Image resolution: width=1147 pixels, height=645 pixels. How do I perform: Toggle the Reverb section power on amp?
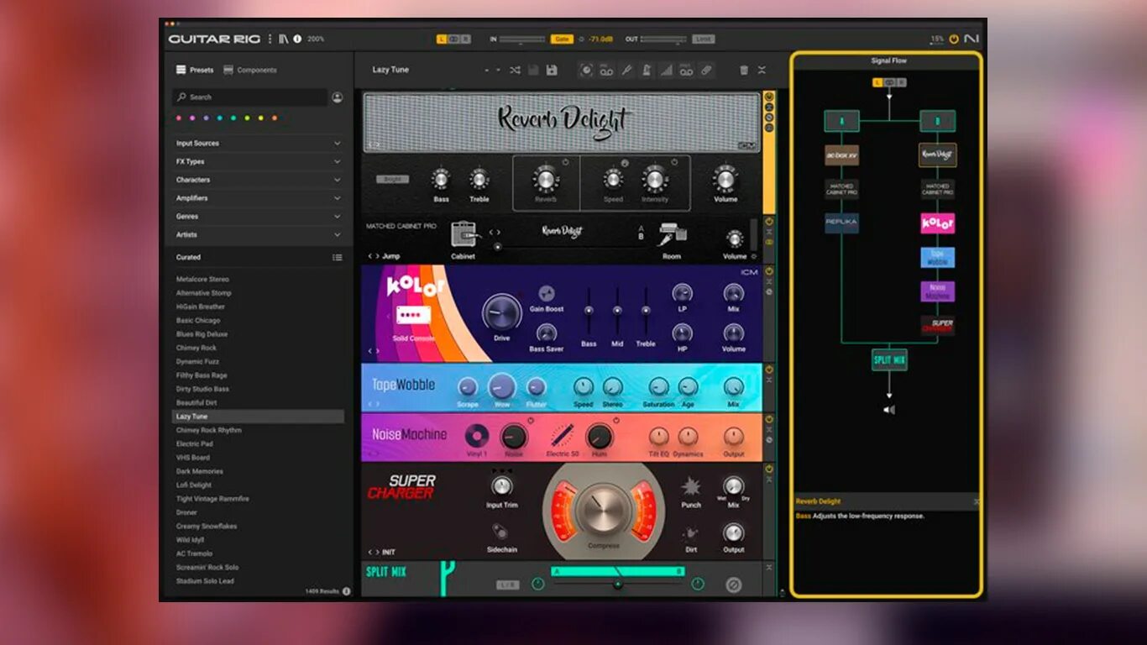coord(566,161)
